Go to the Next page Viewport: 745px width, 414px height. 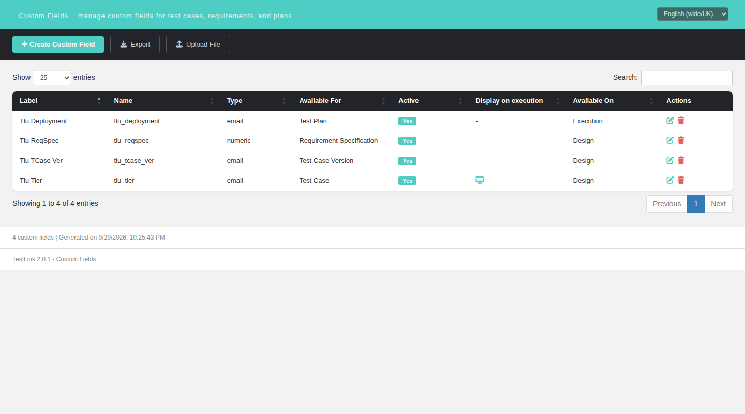pyautogui.click(x=718, y=204)
